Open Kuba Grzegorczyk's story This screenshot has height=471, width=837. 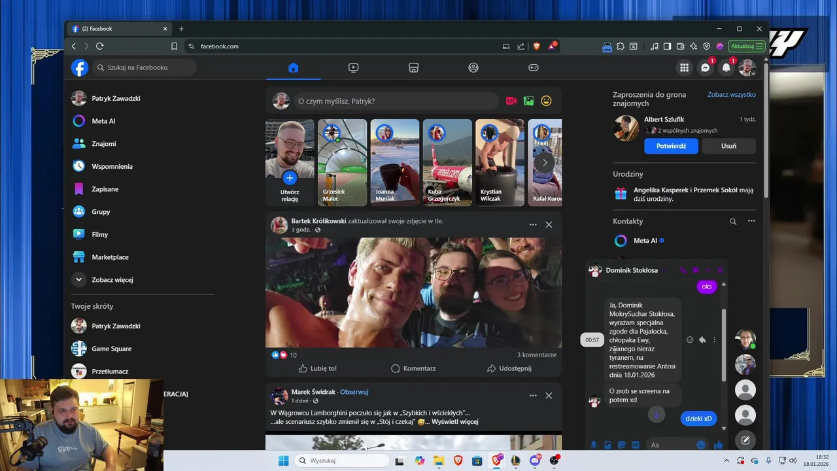[447, 162]
